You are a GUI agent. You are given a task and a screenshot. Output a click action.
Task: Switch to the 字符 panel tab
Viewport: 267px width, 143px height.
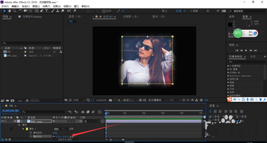[x=253, y=57]
